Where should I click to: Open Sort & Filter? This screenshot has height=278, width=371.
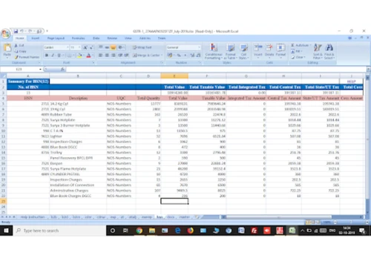click(x=318, y=51)
